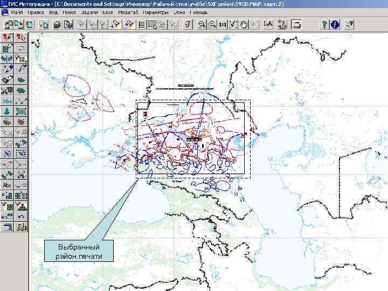Image resolution: width=388 pixels, height=291 pixels.
Task: Open the Файл menu
Action: 17,12
